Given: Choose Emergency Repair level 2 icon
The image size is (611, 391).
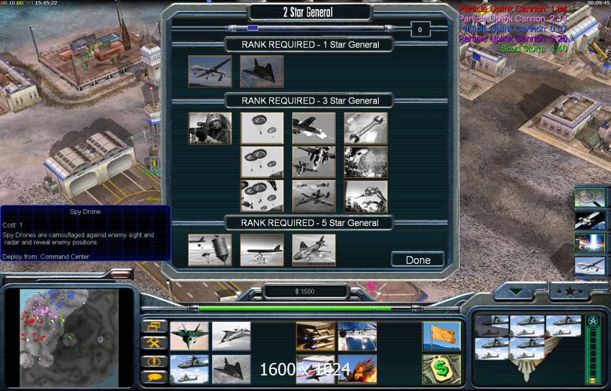Looking at the screenshot, I should pyautogui.click(x=366, y=162).
